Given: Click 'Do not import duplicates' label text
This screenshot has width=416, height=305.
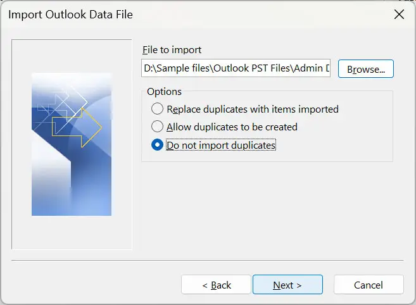Looking at the screenshot, I should 221,145.
